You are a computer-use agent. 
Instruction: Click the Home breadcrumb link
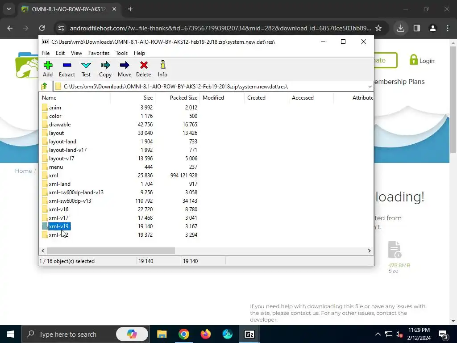tap(23, 171)
